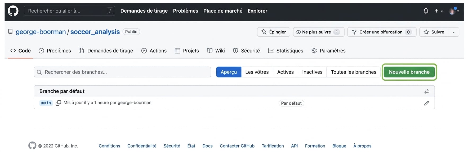468x156 pixels.
Task: Open the GitHub home logo in header
Action: click(13, 11)
